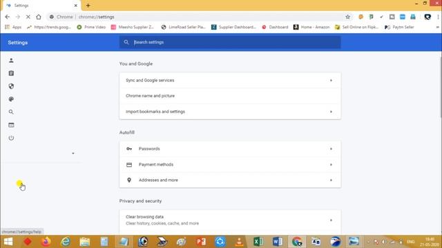Open the LimeRoad Seller bookmark
This screenshot has width=442, height=248.
(184, 27)
